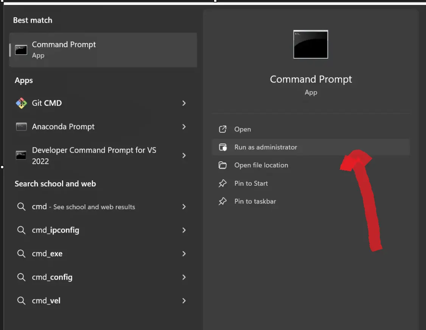Click the Git CMD diamond icon

pos(21,103)
